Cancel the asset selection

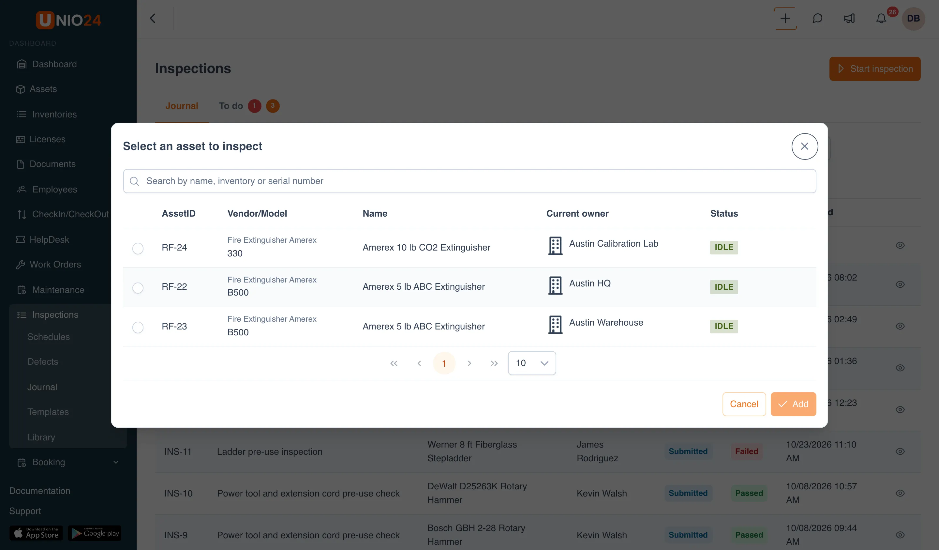point(744,404)
